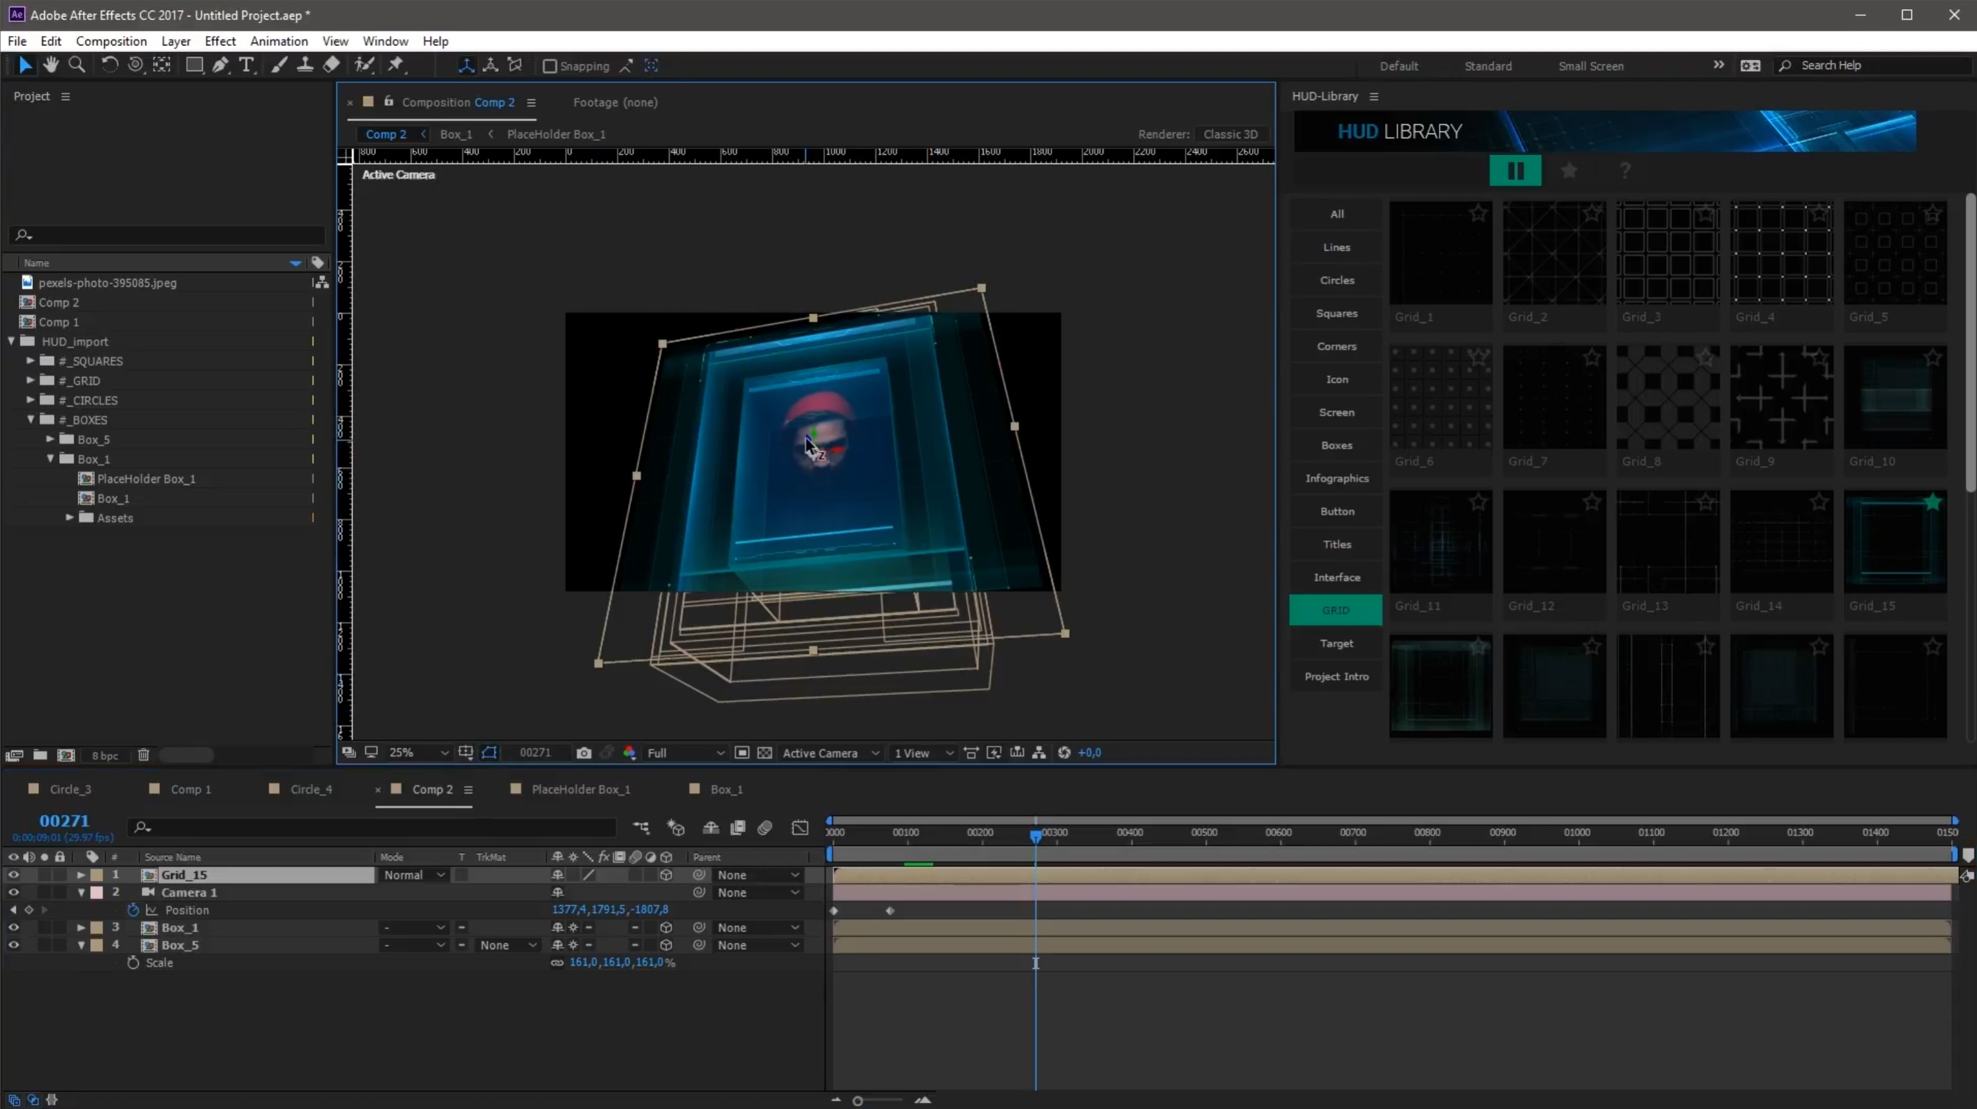Screen dimensions: 1977x1109
Task: Unfavorite the Grid_15 green star
Action: (x=1932, y=502)
